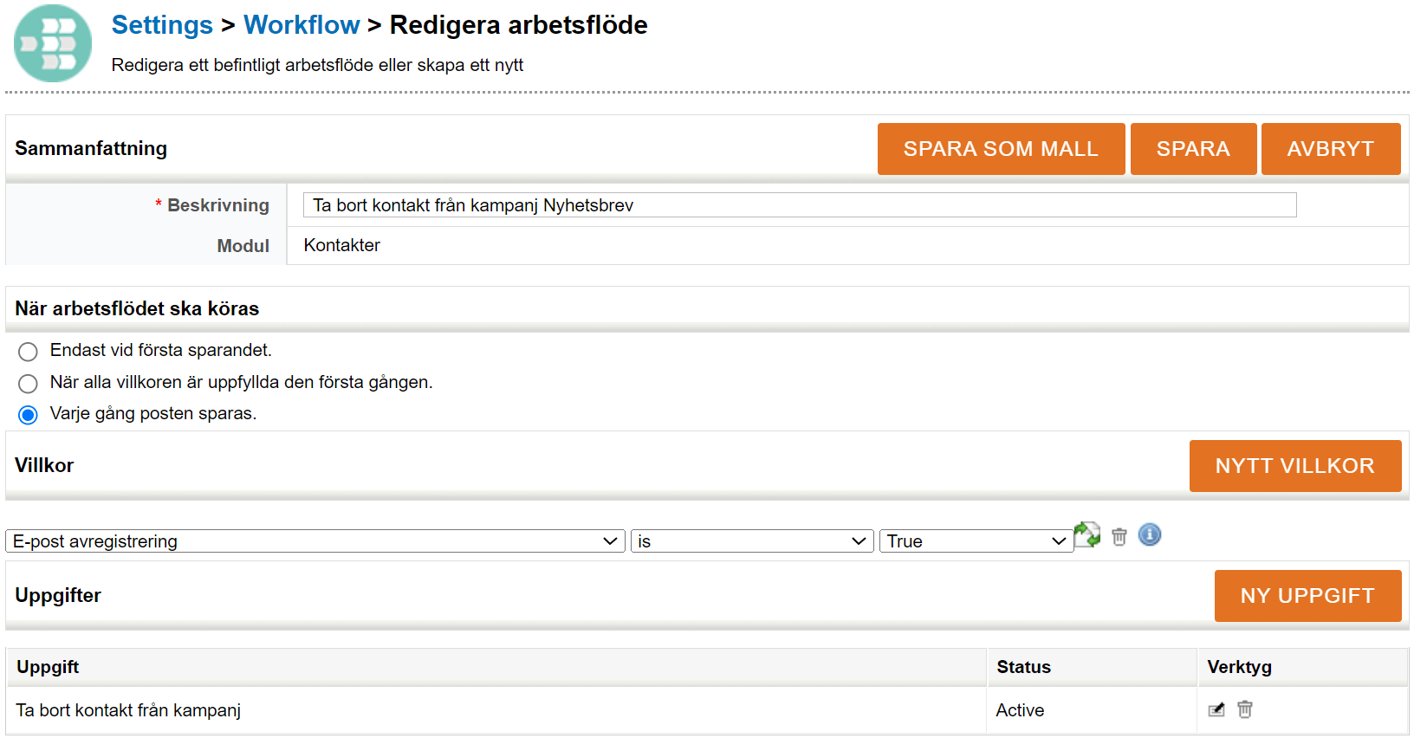Open the blue info icon for condition

click(1149, 535)
